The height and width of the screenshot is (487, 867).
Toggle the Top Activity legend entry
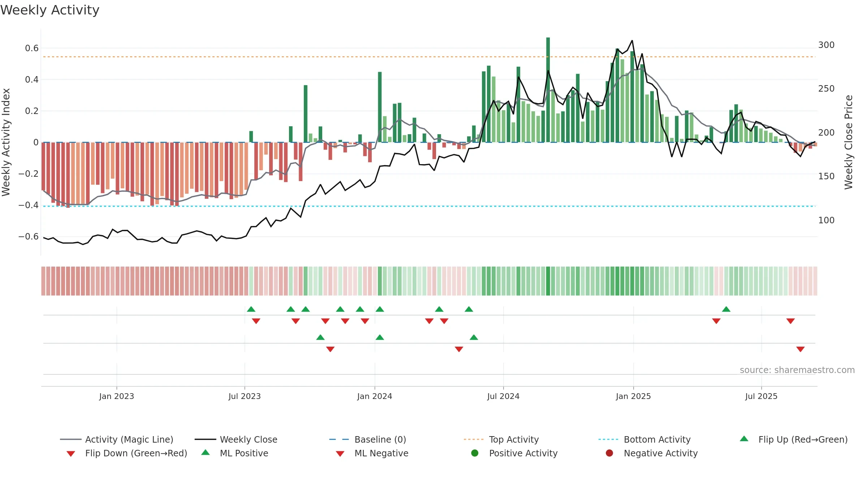click(x=501, y=439)
